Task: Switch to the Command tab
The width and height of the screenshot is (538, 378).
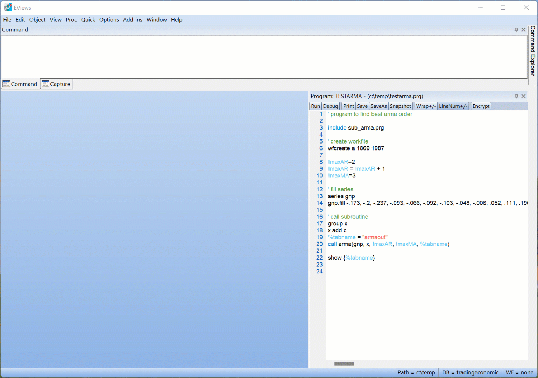Action: pos(20,84)
